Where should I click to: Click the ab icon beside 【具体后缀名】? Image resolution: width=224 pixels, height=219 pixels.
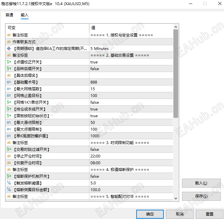click(x=9, y=75)
